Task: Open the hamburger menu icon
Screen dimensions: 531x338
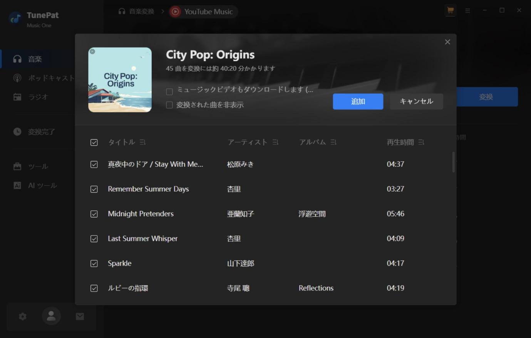Action: 467,11
